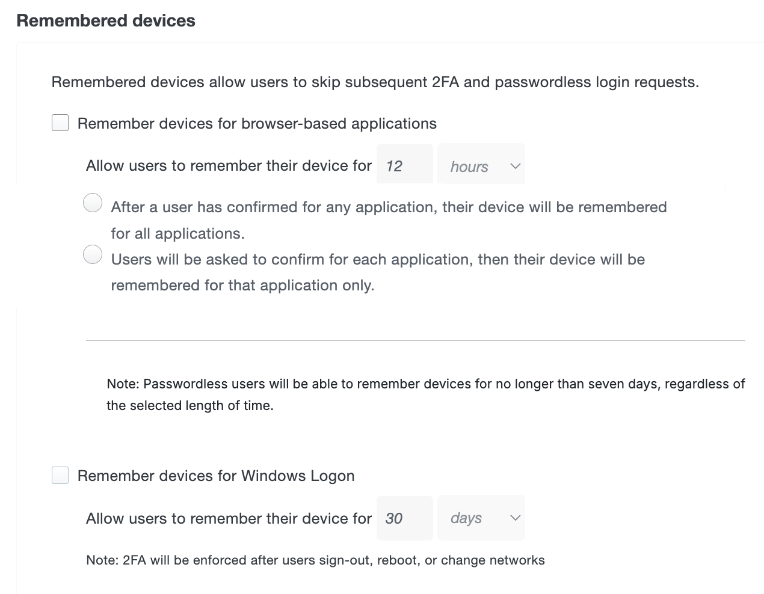Image resolution: width=764 pixels, height=594 pixels.
Task: Click the 2FA enforcement note text
Action: 315,560
